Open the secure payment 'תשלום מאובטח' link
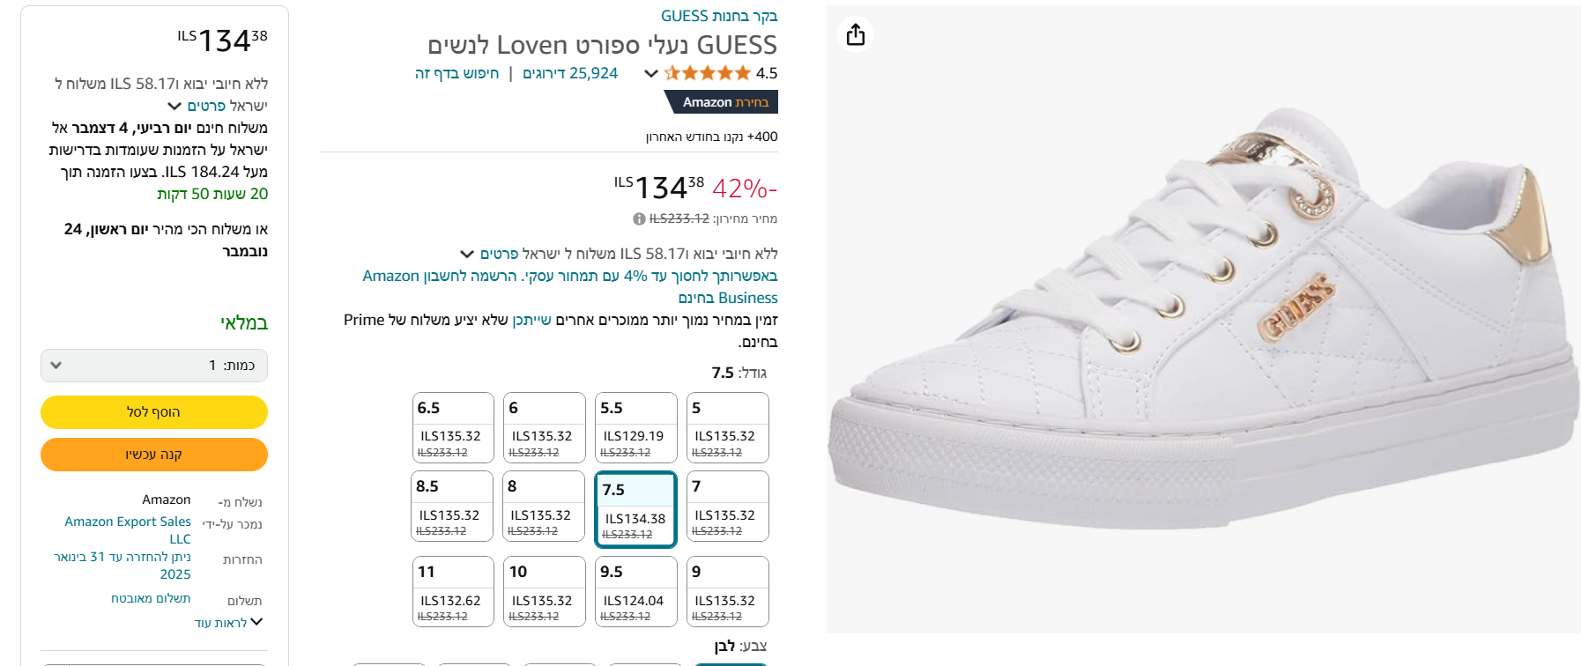 (151, 598)
